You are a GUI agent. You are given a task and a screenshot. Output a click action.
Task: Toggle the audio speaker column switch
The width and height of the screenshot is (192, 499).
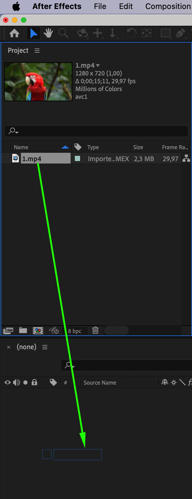click(16, 382)
